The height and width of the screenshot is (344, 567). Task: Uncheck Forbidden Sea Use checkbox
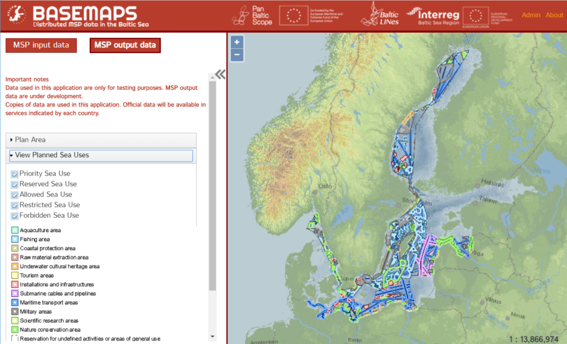(14, 216)
